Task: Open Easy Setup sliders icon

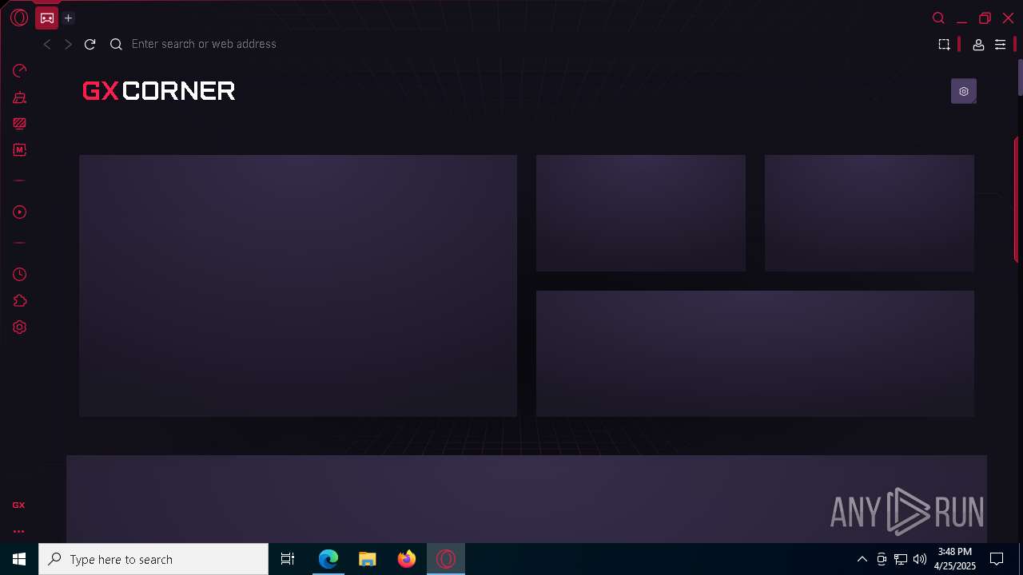Action: pos(1000,45)
